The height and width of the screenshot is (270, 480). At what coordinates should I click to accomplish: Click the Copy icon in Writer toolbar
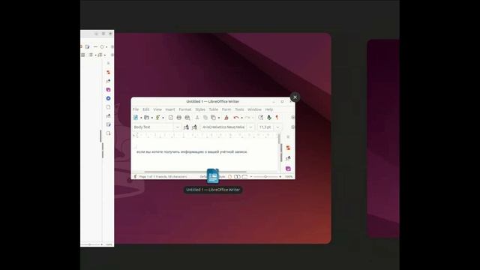[x=205, y=118]
